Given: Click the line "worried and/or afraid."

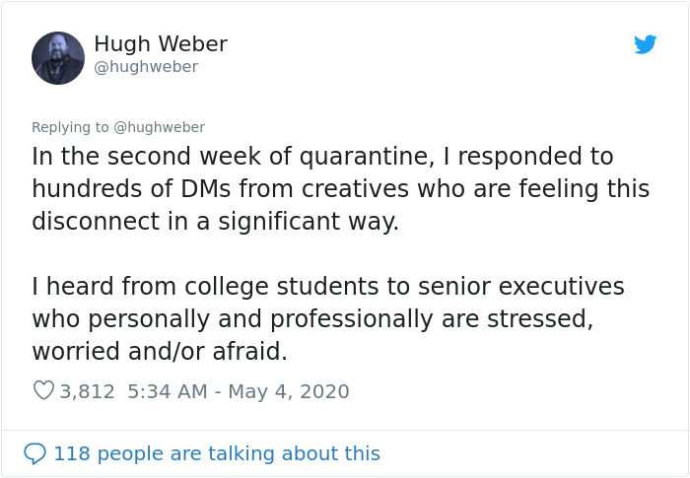Looking at the screenshot, I should pyautogui.click(x=160, y=351).
